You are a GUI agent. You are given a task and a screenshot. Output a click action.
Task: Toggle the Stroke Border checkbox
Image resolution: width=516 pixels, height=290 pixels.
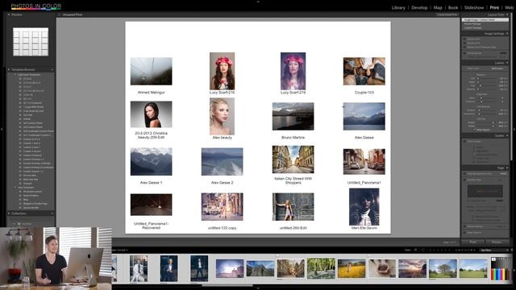464,53
